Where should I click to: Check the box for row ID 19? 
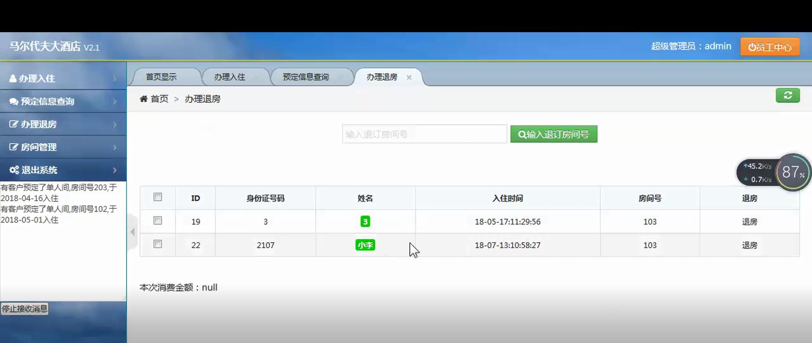coord(157,221)
